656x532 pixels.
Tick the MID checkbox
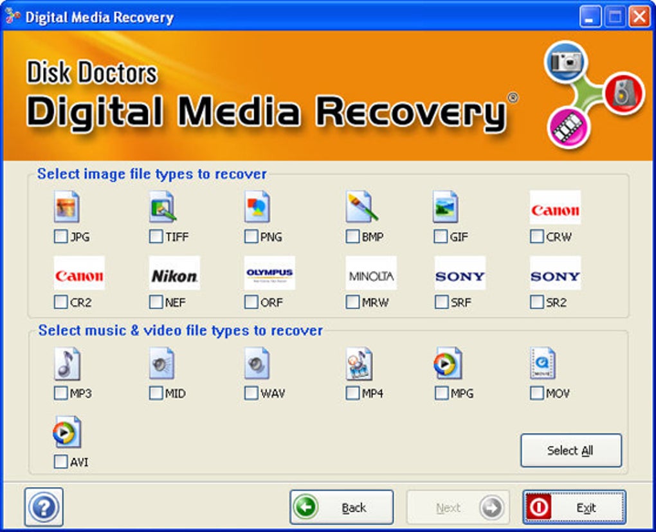pyautogui.click(x=156, y=393)
